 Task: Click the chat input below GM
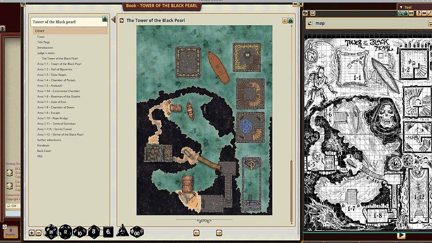pos(13,214)
